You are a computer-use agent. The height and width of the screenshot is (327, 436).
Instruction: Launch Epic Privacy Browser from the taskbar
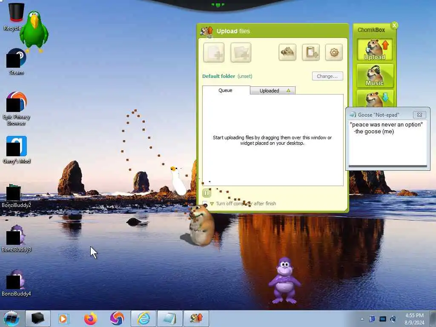[117, 318]
